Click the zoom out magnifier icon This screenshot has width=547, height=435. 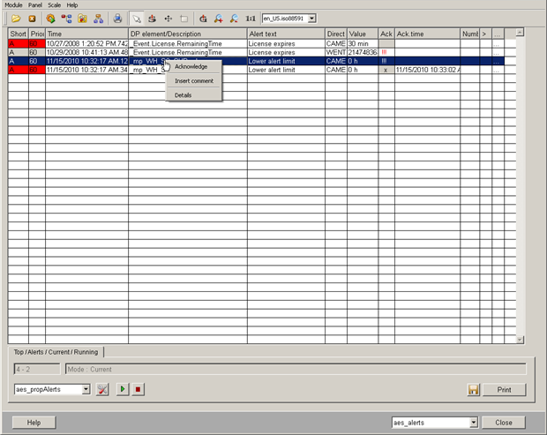(x=233, y=18)
